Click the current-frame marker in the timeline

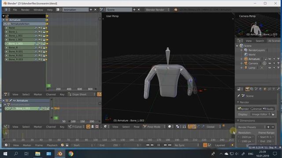pos(4,135)
